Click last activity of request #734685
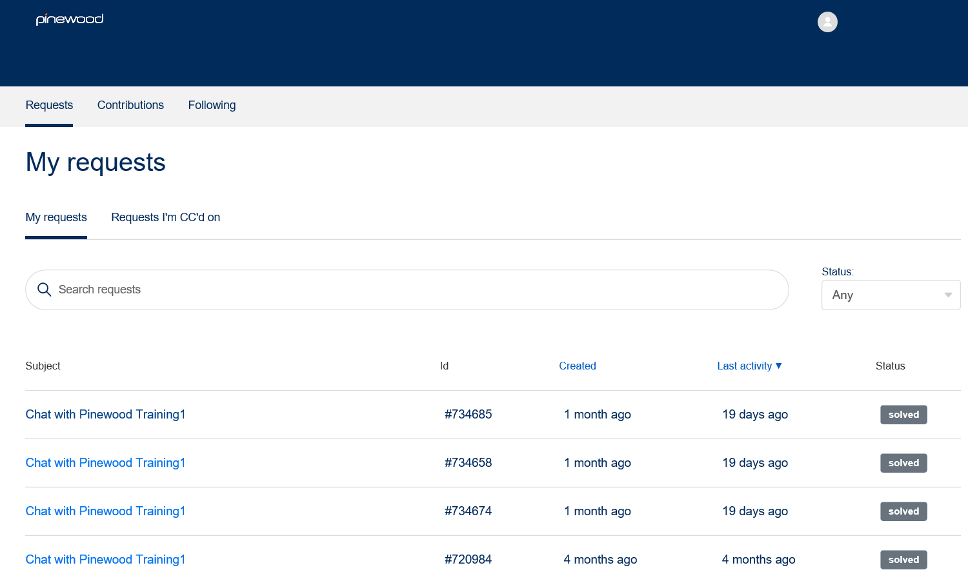This screenshot has height=581, width=968. pyautogui.click(x=755, y=415)
